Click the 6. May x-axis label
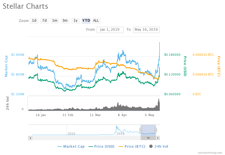The image size is (225, 155). [x=150, y=115]
